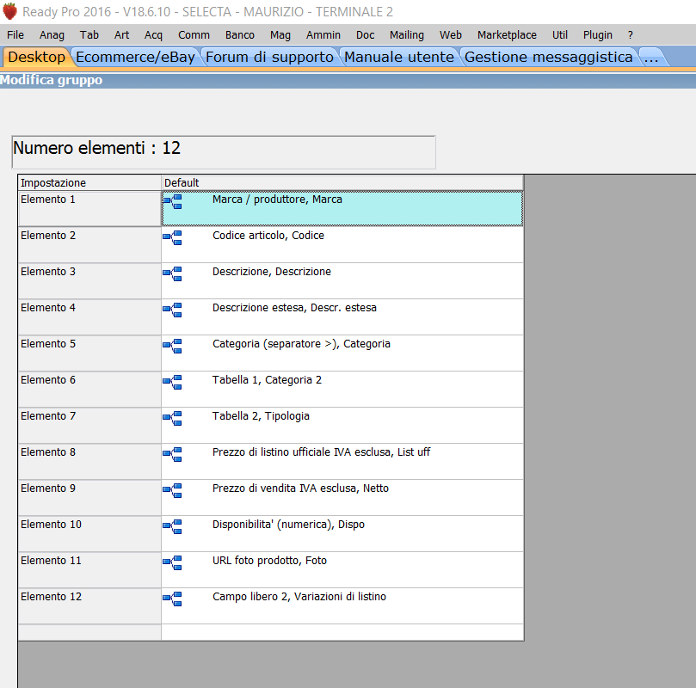The image size is (696, 688).
Task: Open the Tab menu
Action: click(89, 35)
